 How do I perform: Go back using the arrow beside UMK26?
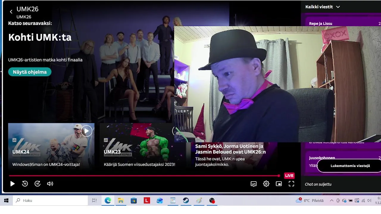11,12
